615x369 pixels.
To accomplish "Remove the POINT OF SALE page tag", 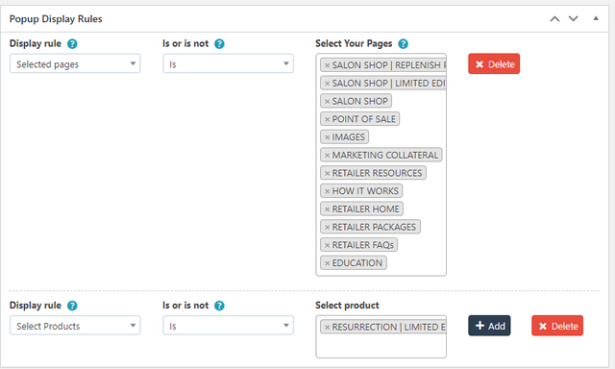I will 327,119.
